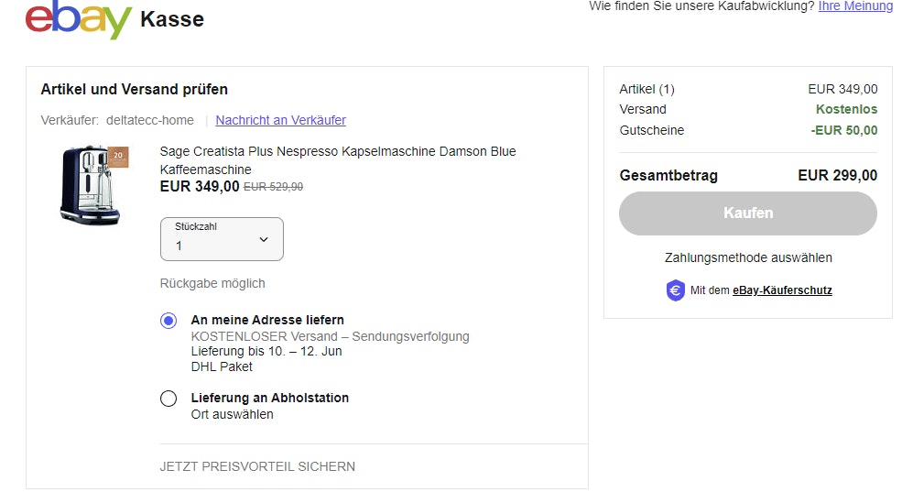This screenshot has height=492, width=902.
Task: Click 'Artikel (1)' summary label
Action: point(647,89)
